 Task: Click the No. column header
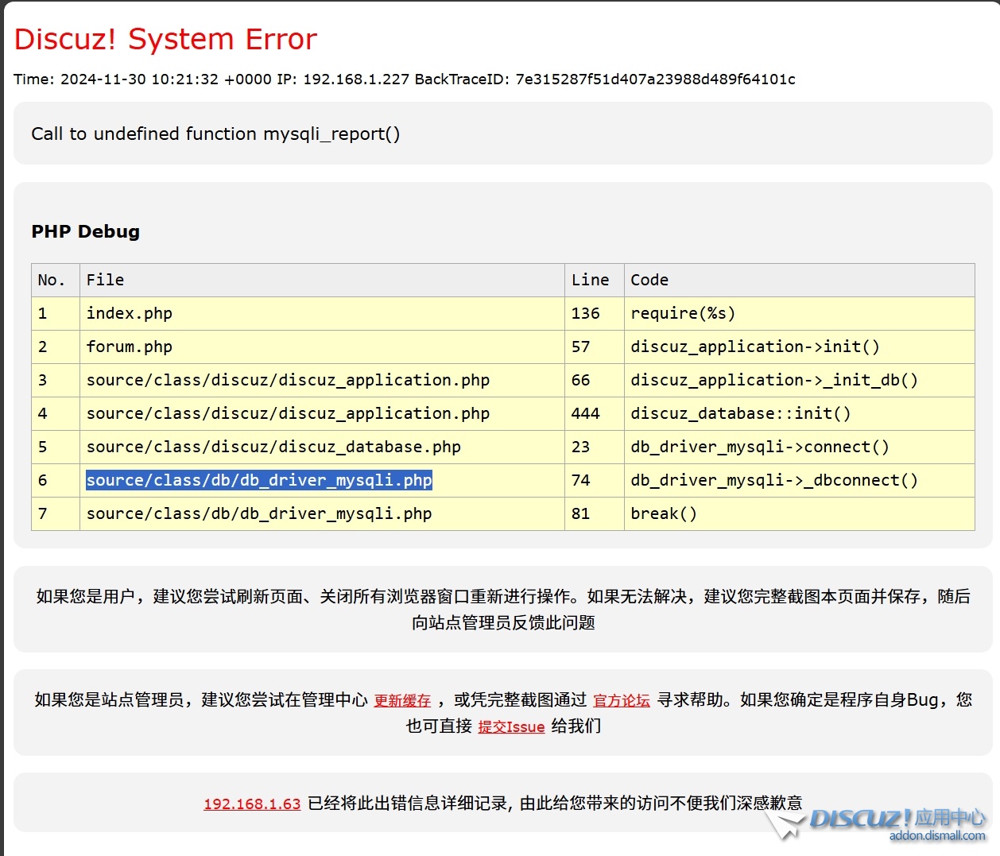pos(52,280)
